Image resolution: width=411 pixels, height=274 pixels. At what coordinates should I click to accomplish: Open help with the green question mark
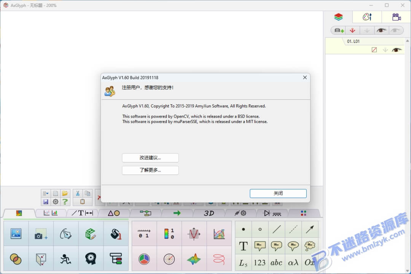coord(65,202)
